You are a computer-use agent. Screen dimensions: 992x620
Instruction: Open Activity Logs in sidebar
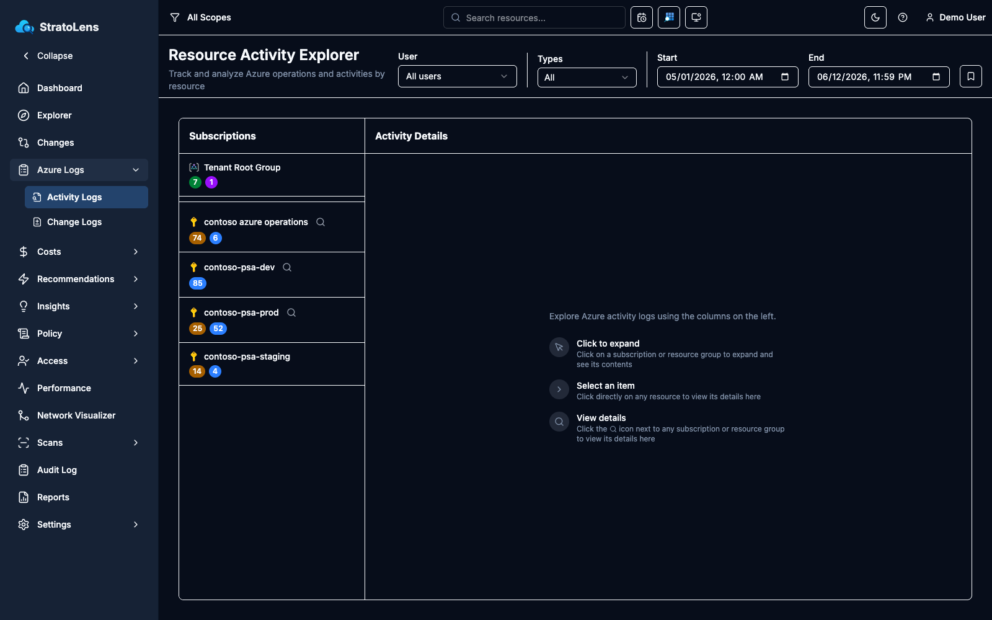click(x=86, y=197)
